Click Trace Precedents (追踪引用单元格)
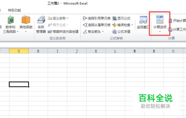The height and width of the screenshot is (118, 186). pyautogui.click(x=96, y=18)
